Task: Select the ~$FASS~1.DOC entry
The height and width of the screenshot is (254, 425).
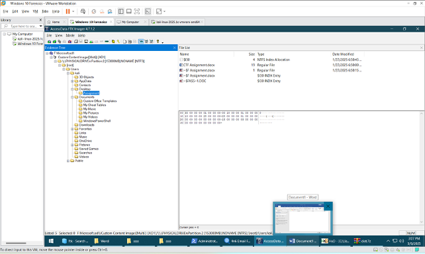Action: coord(195,81)
